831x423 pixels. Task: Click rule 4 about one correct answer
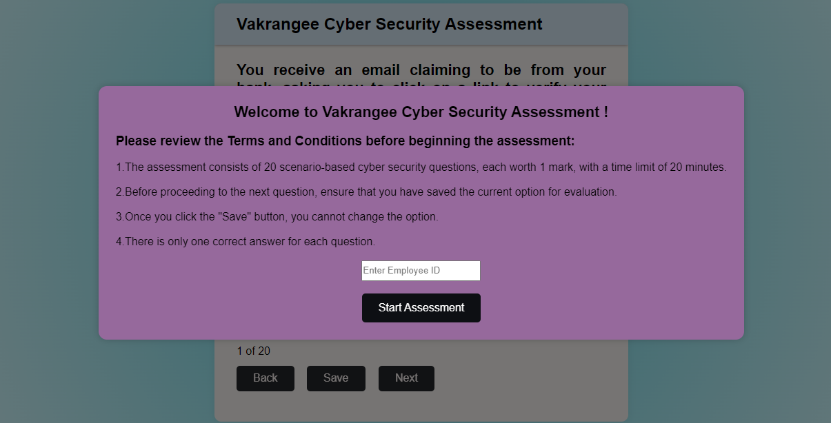point(246,242)
